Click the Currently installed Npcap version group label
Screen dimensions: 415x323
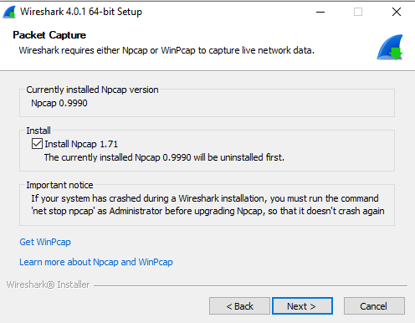[x=92, y=90]
